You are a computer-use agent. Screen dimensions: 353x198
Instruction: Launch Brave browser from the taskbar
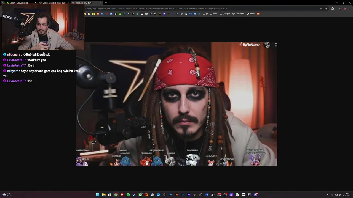pos(122,195)
